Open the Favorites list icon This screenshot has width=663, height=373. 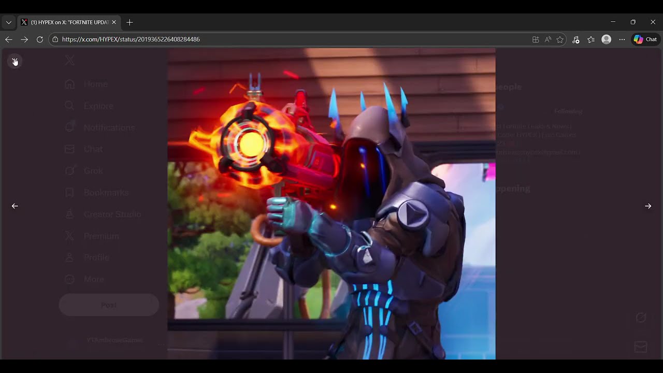coord(591,39)
